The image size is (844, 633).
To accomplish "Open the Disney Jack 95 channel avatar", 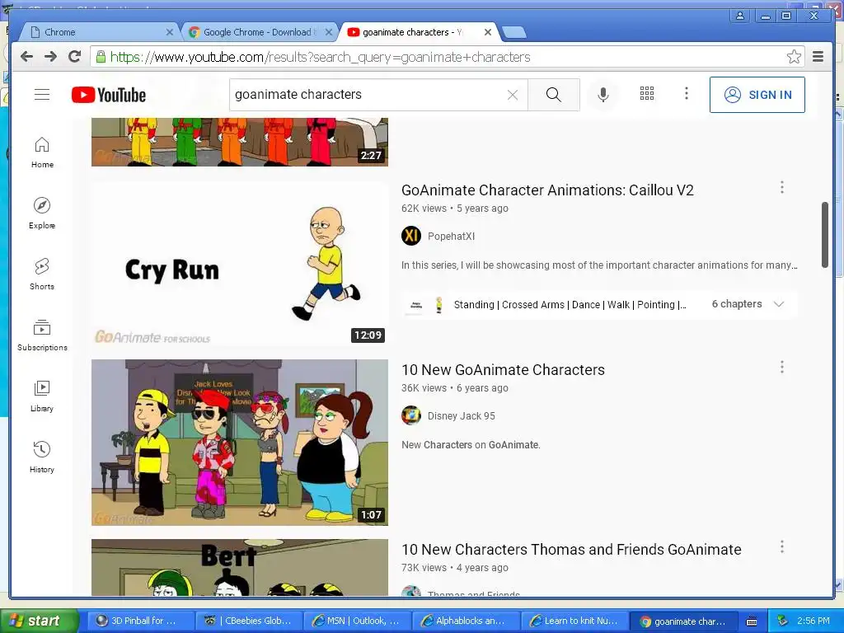I will (411, 415).
